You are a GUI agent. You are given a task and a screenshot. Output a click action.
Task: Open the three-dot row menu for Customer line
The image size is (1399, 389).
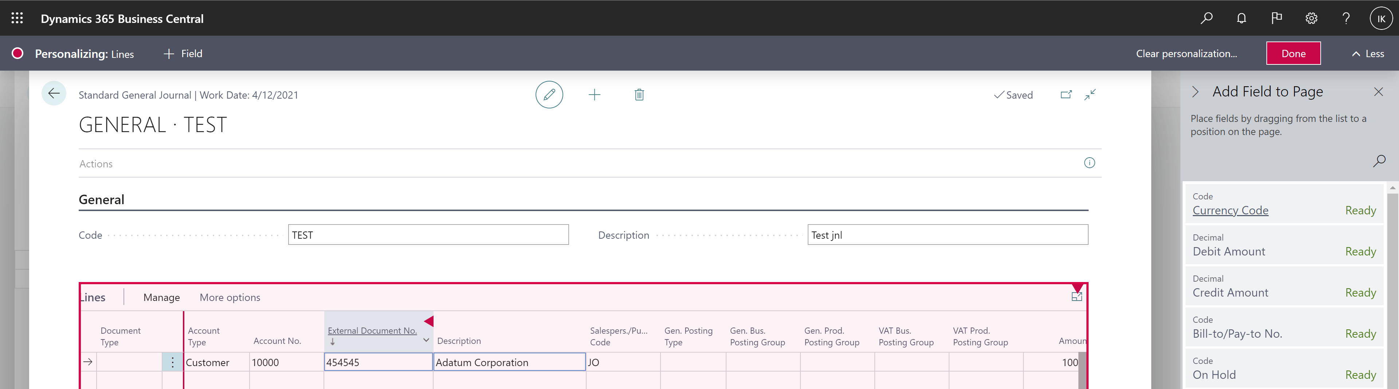173,362
